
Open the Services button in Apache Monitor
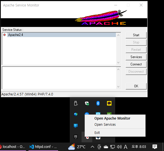(136, 57)
